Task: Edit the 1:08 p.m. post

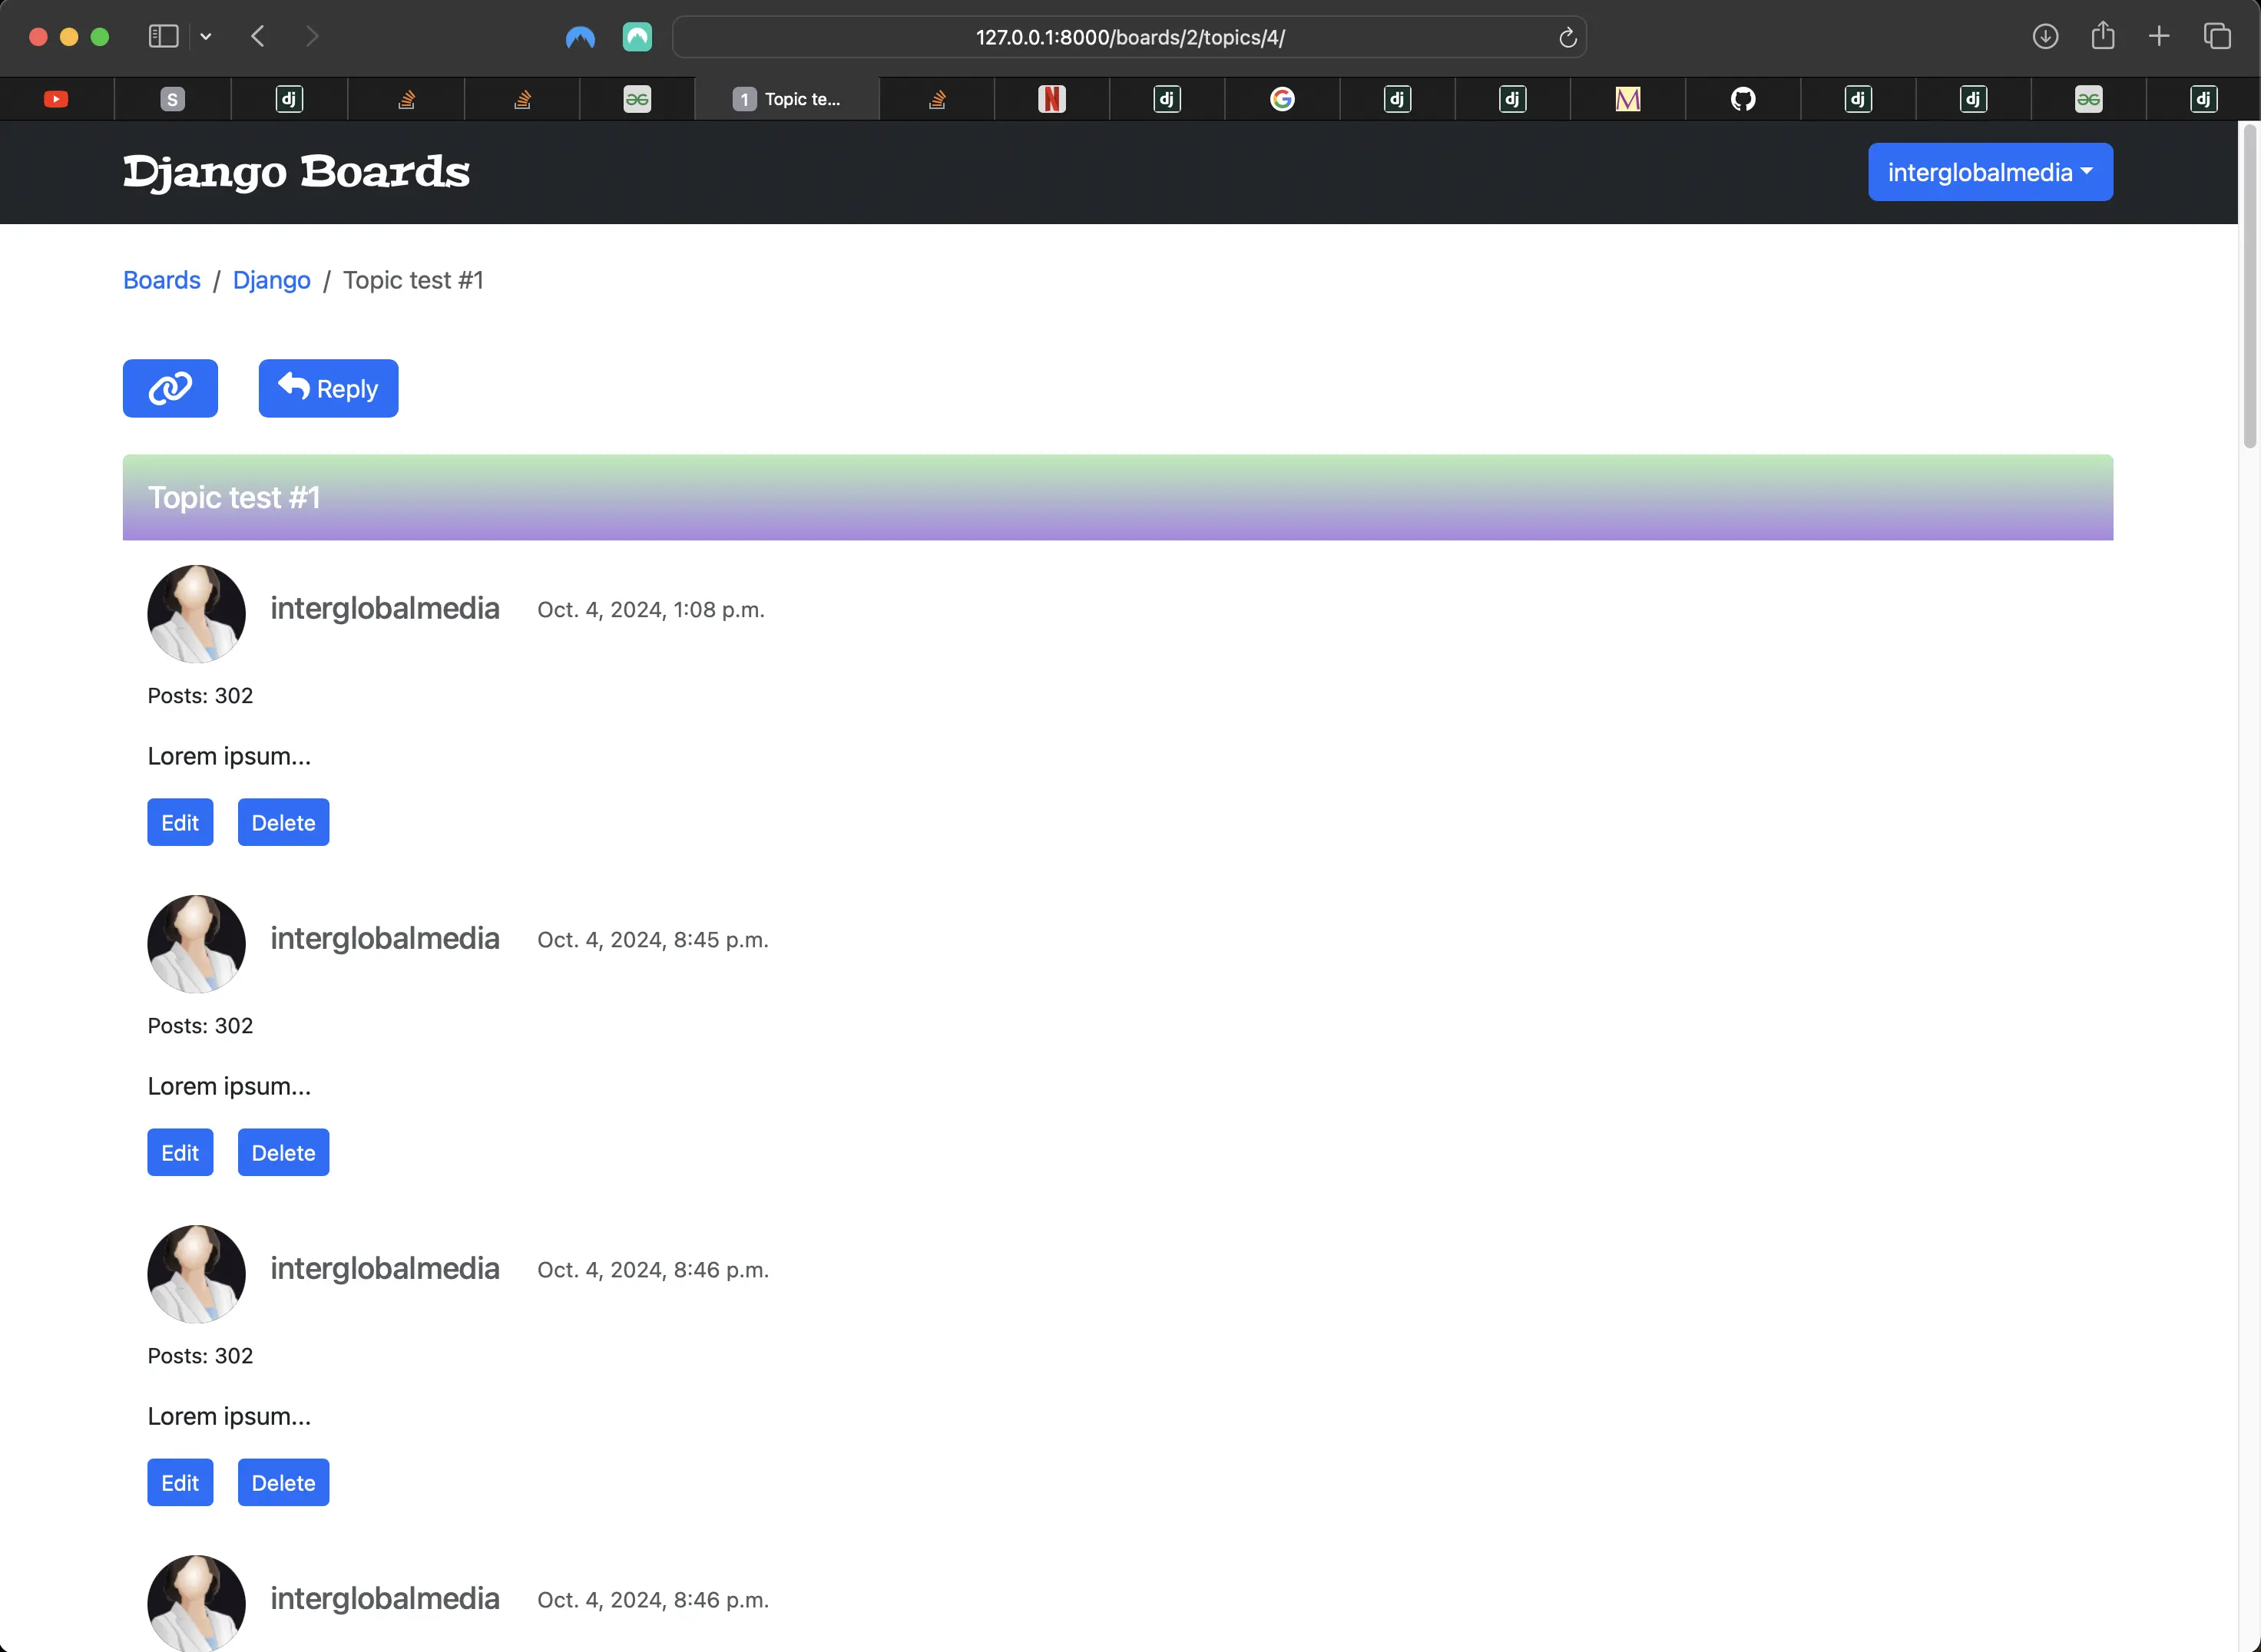Action: (x=180, y=822)
